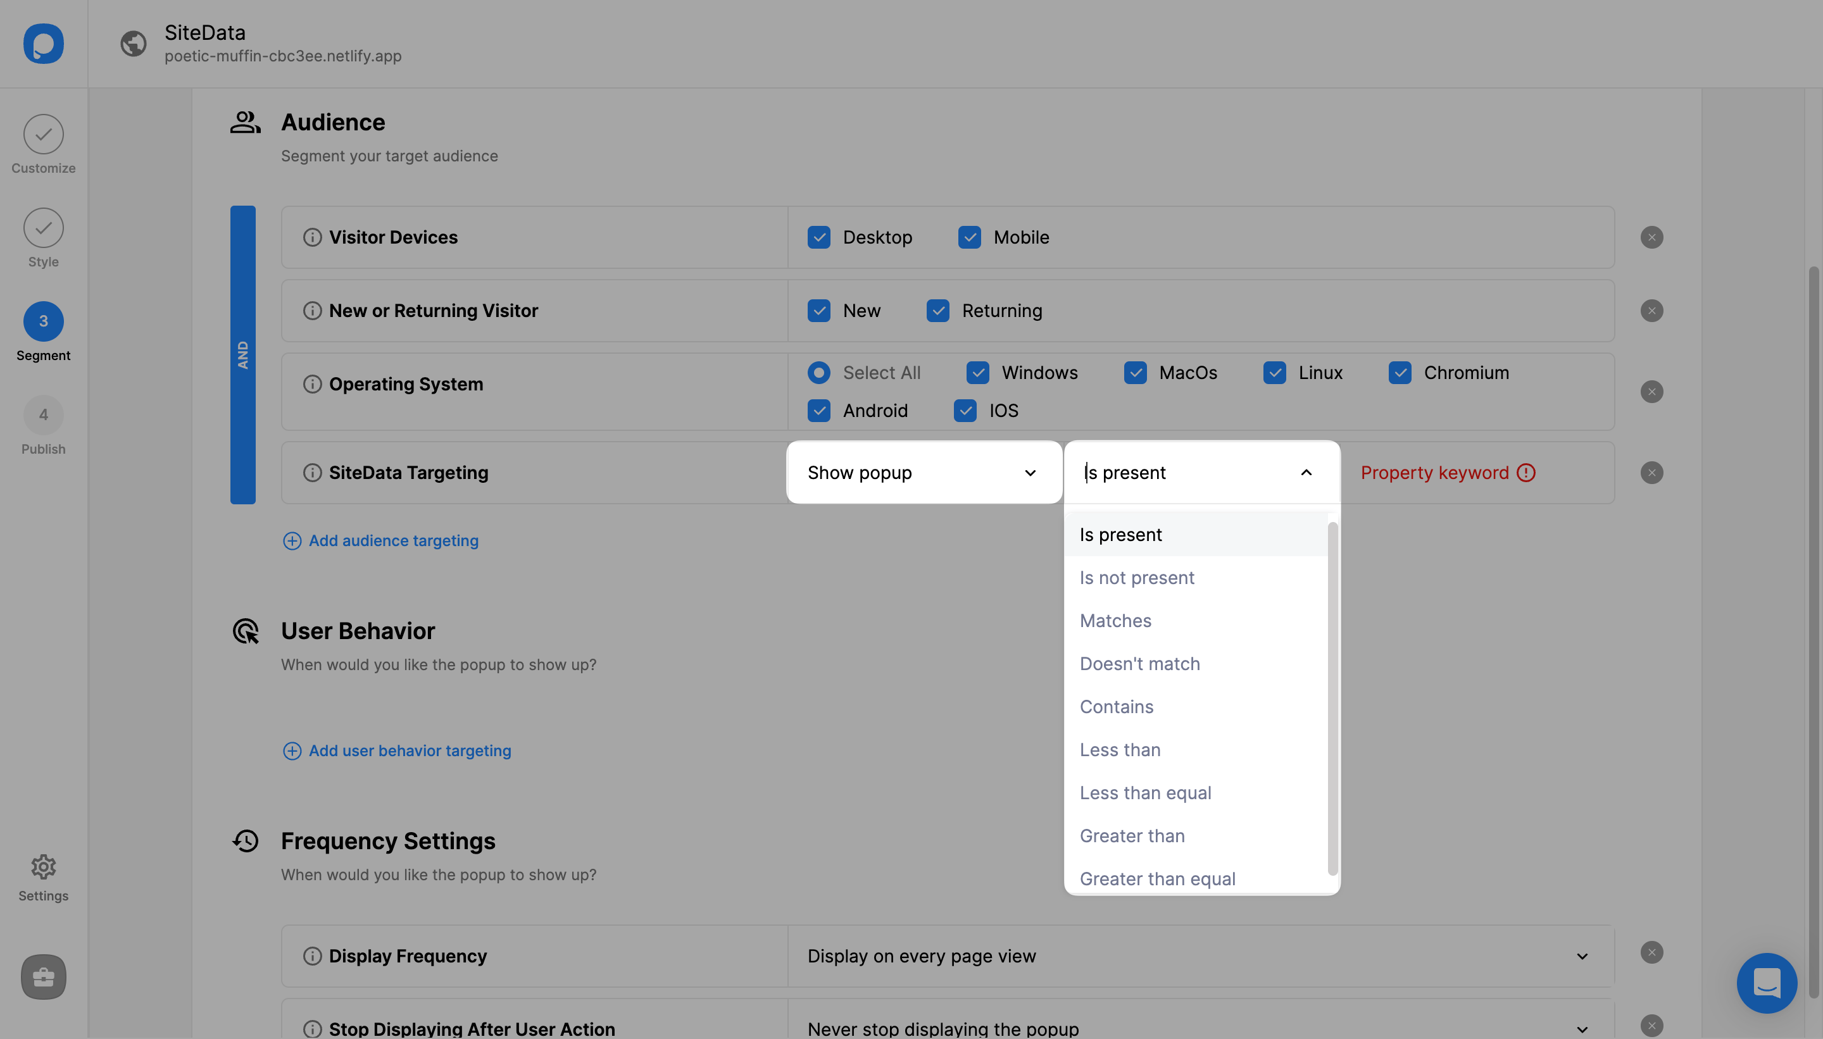The width and height of the screenshot is (1823, 1039).
Task: Uncheck the Desktop device checkbox
Action: click(x=818, y=238)
